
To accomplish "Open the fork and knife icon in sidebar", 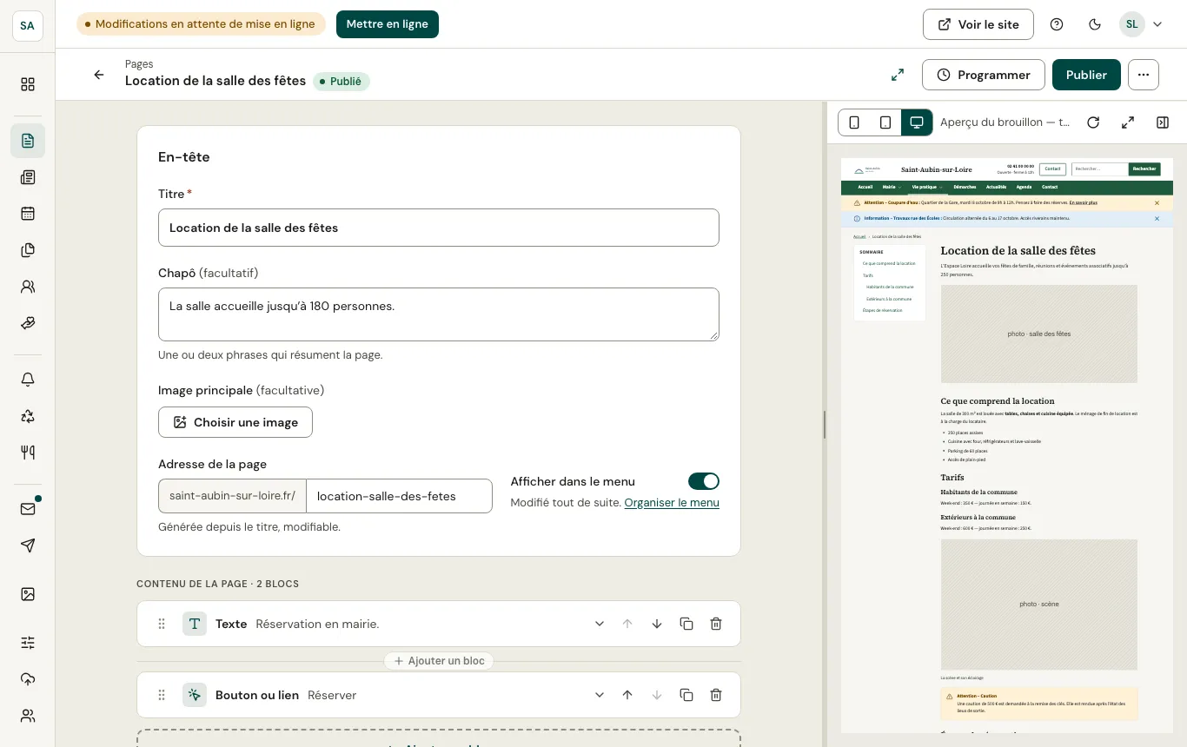I will (x=28, y=453).
